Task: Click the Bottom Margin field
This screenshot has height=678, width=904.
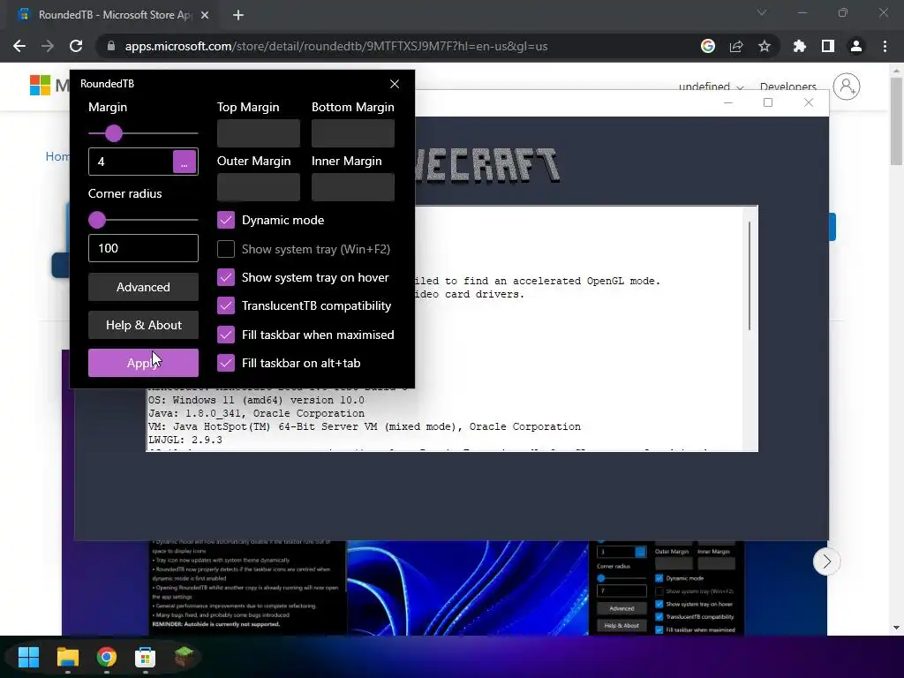Action: [x=353, y=133]
